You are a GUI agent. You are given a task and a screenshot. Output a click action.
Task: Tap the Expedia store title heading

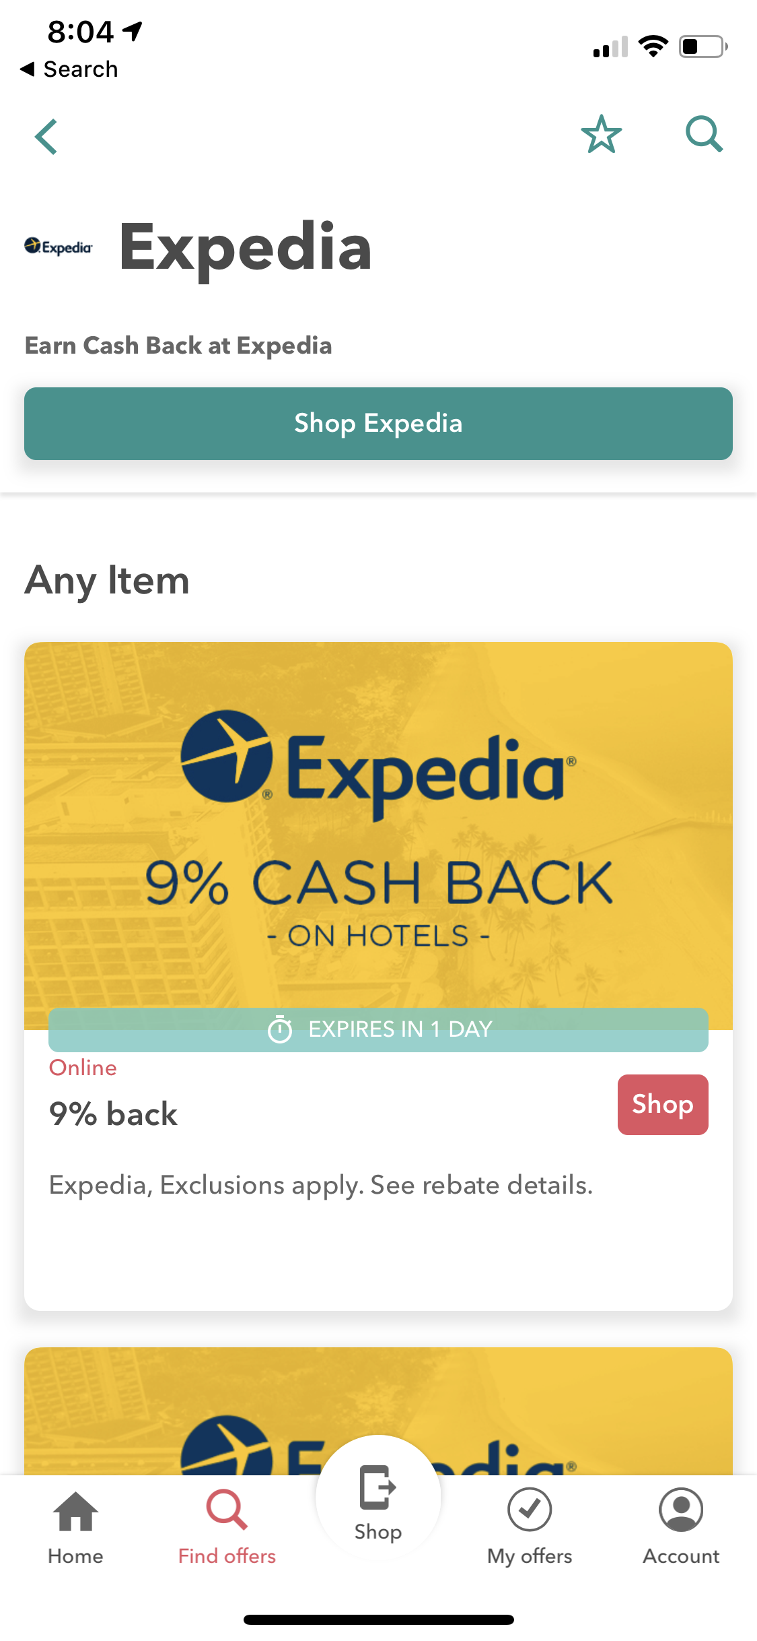[x=246, y=247]
